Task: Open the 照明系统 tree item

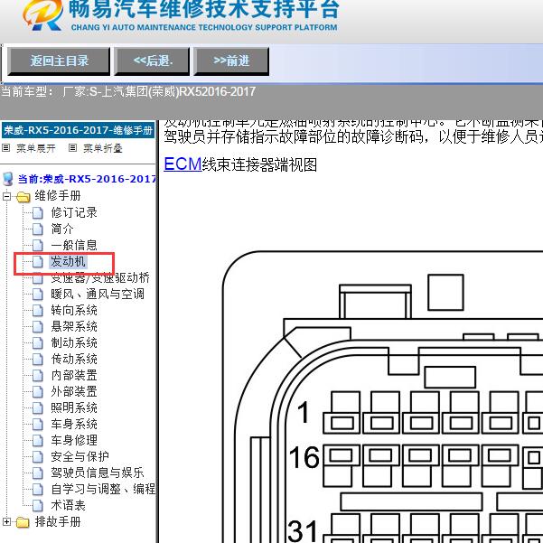Action: 74,408
